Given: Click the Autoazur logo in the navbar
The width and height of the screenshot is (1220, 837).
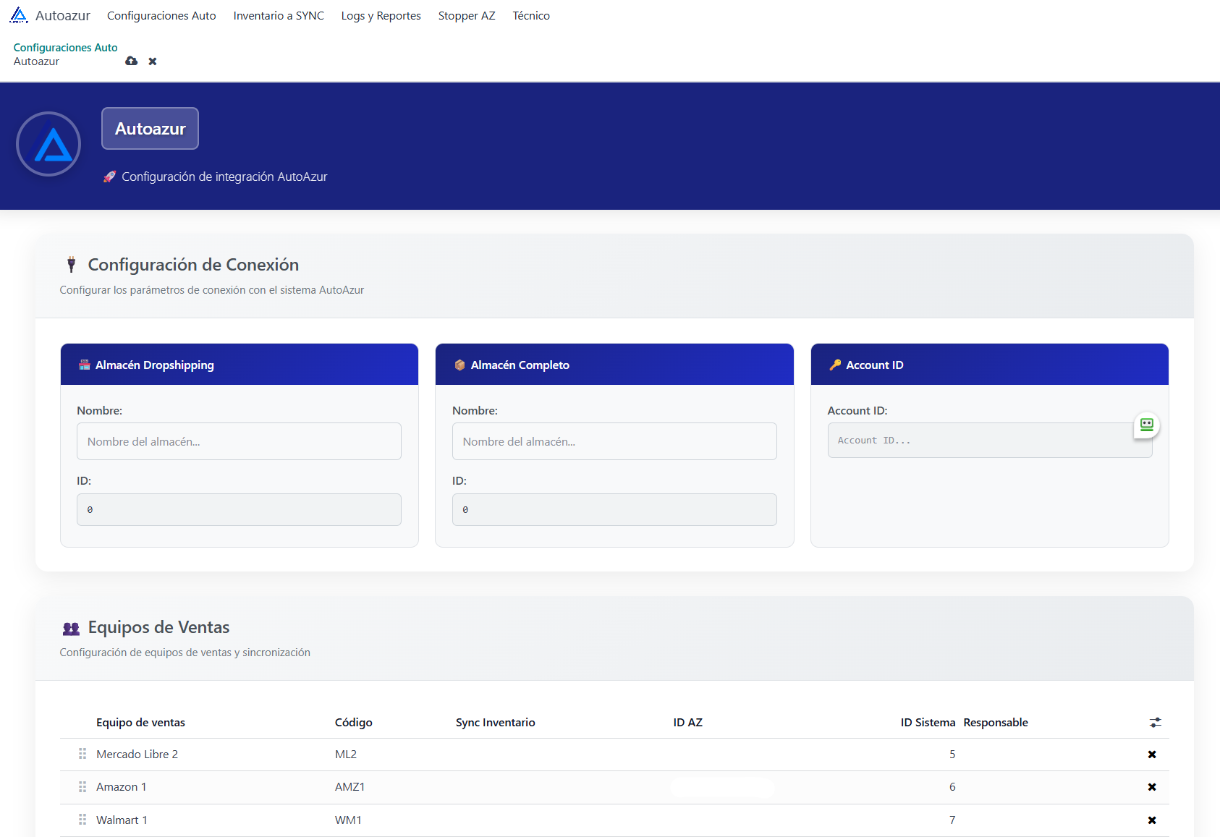Looking at the screenshot, I should pos(20,14).
